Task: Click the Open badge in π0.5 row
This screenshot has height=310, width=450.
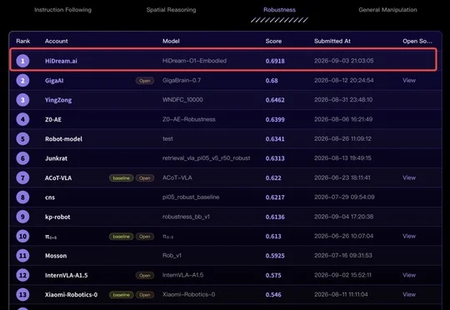Action: pyautogui.click(x=145, y=237)
